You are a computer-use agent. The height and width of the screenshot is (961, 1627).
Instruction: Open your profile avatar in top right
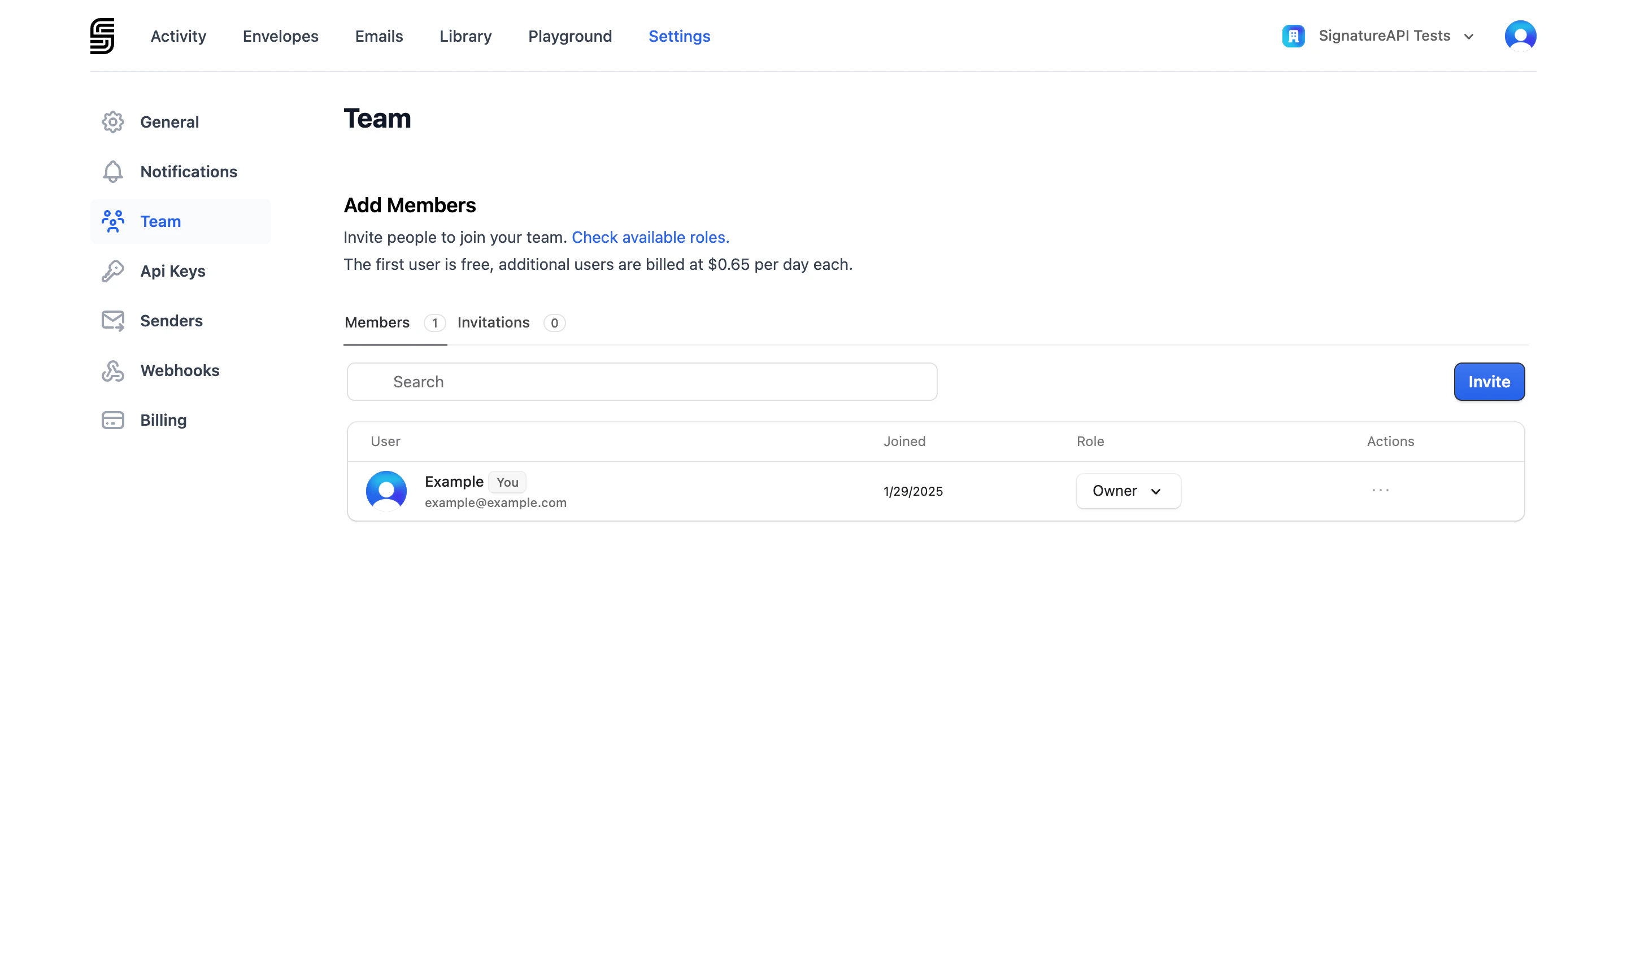tap(1521, 36)
